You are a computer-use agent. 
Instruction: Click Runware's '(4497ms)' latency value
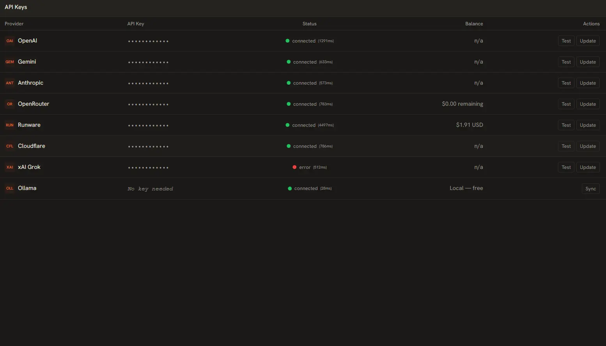click(x=326, y=125)
